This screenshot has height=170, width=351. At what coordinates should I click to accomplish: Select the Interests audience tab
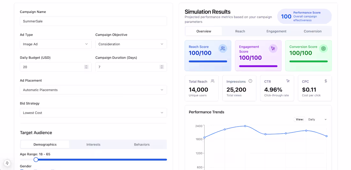point(93,145)
